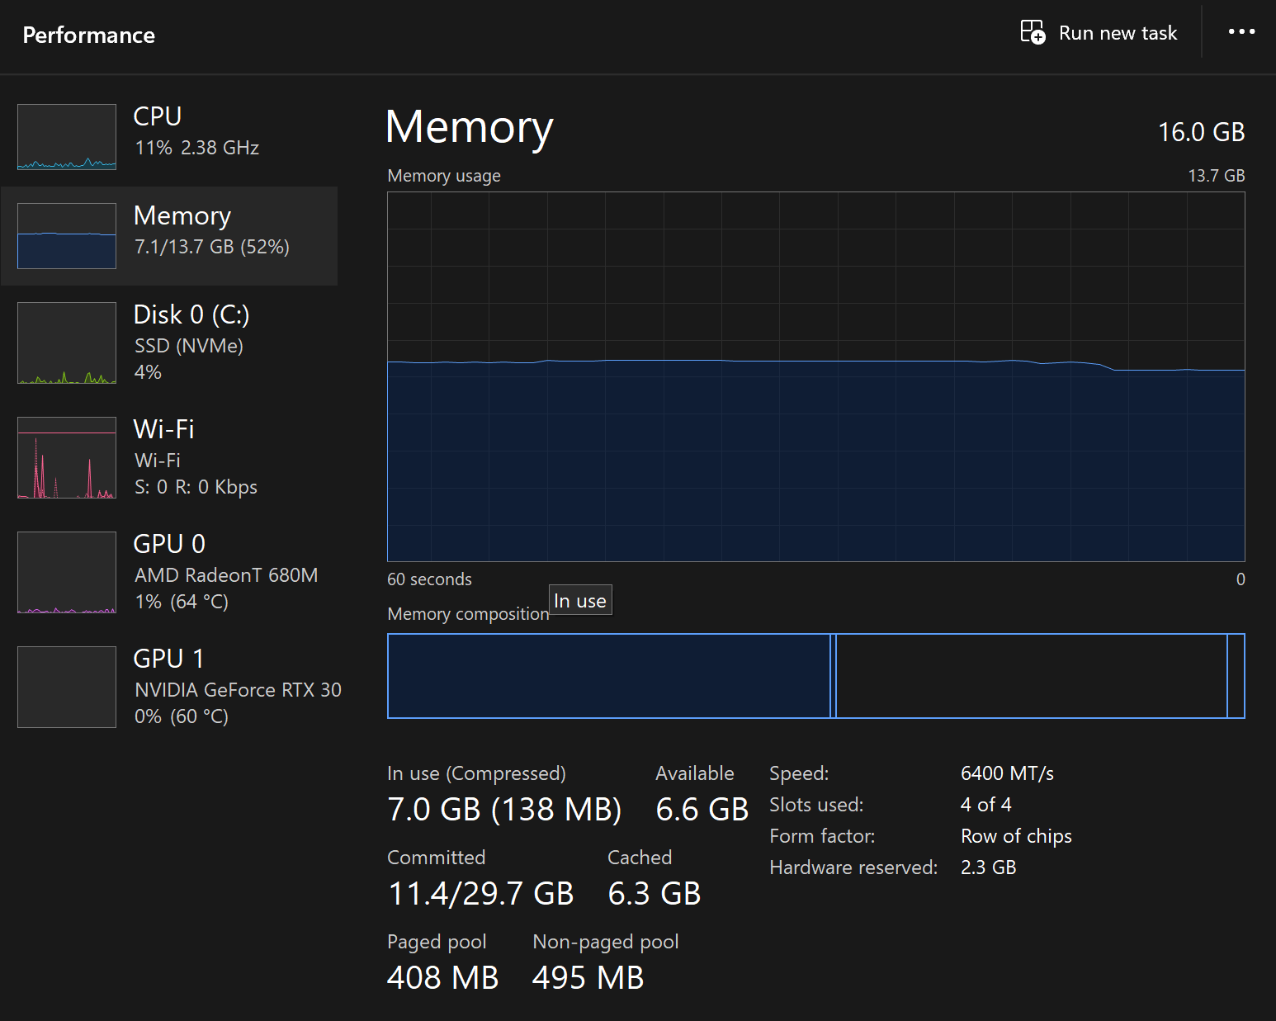1276x1021 pixels.
Task: Click the 60 seconds axis label
Action: [x=429, y=579]
